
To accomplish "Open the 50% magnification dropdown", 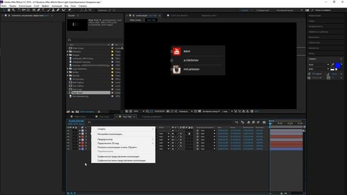I will point(139,111).
